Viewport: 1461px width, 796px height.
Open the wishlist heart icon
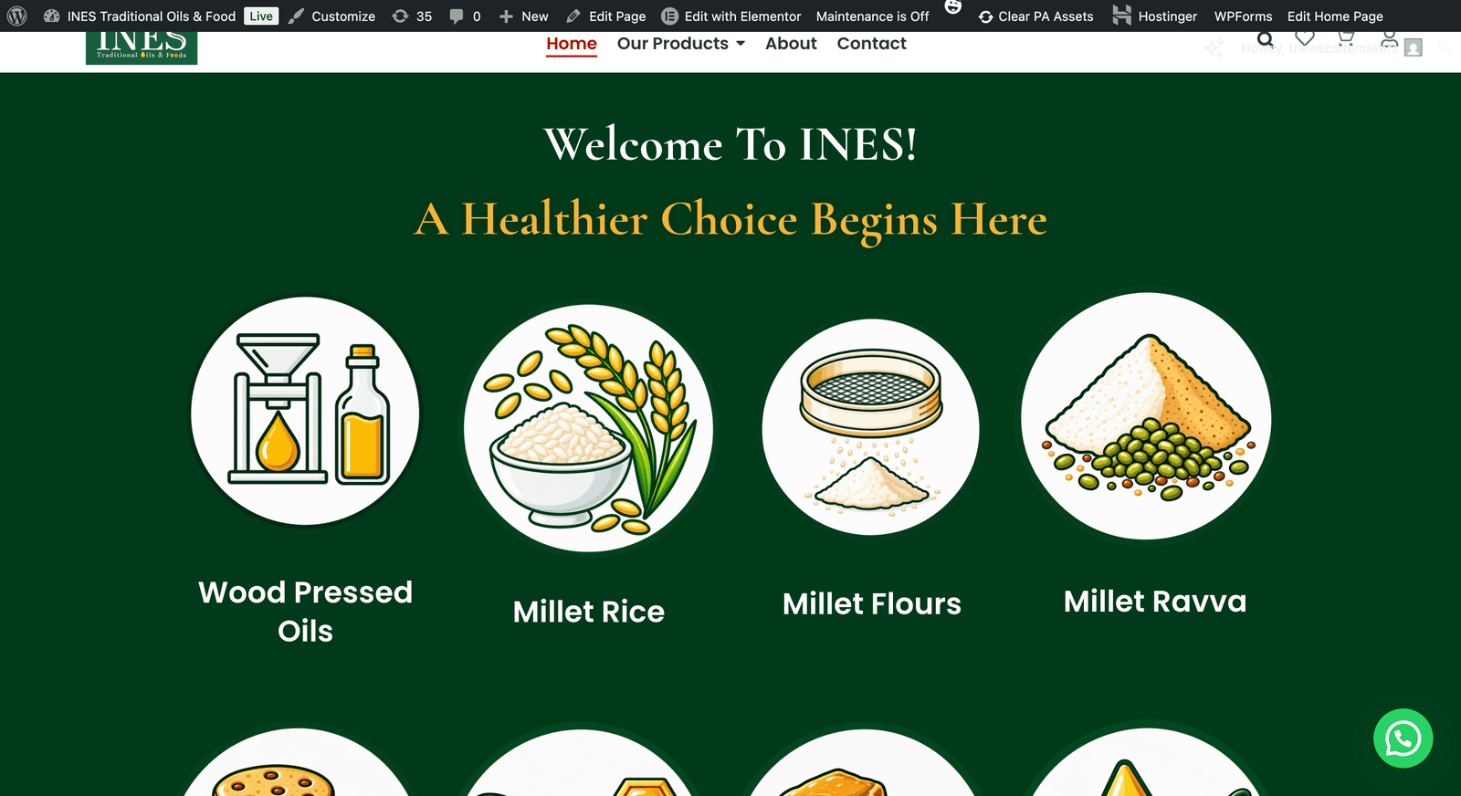pos(1305,38)
